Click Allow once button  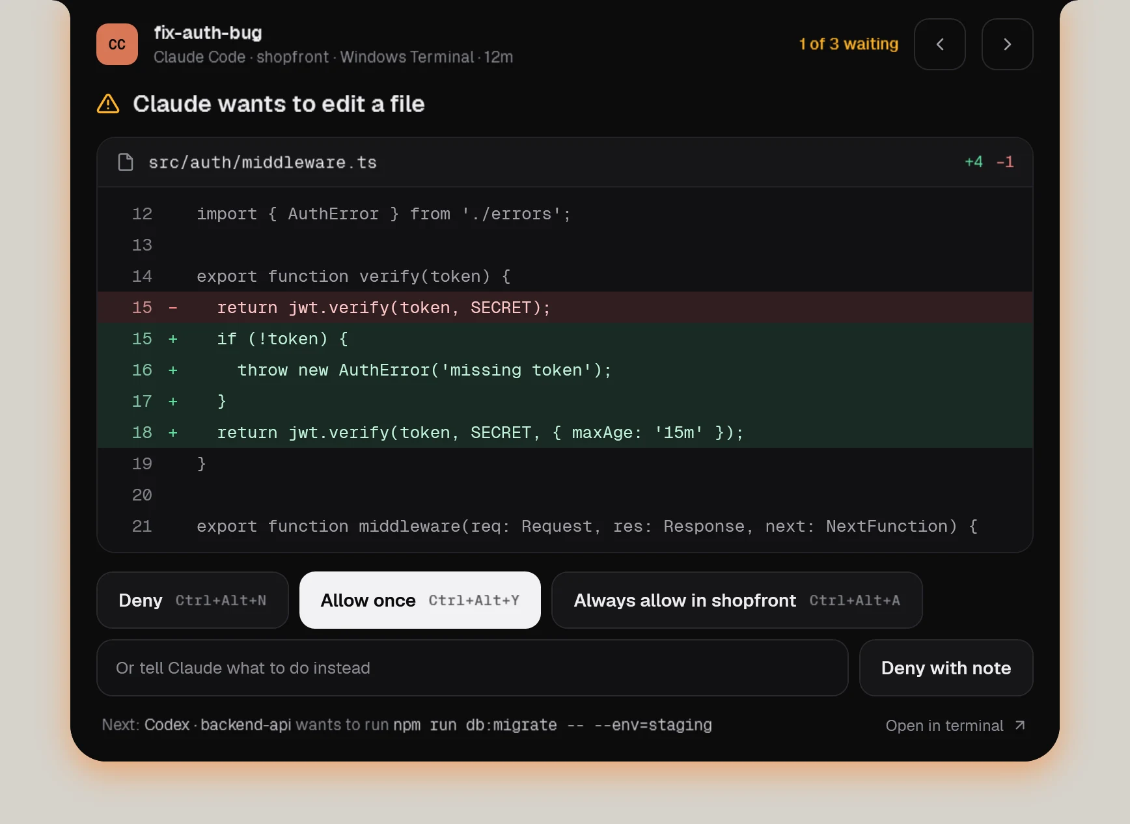click(x=420, y=600)
